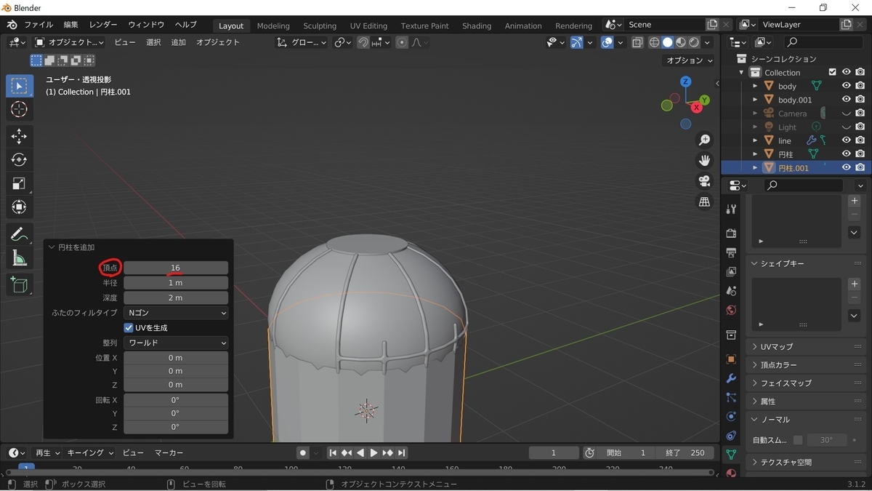This screenshot has height=491, width=872.
Task: Uncheck the UVを生成 checkbox
Action: 129,328
